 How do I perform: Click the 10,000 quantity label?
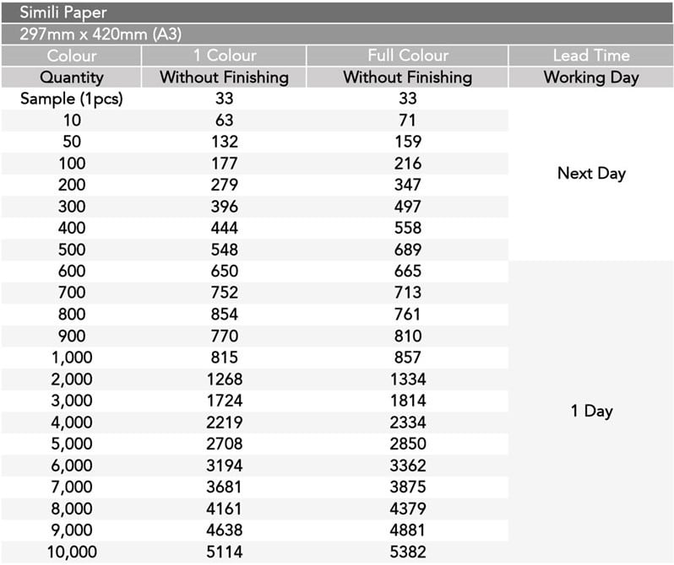[x=72, y=552]
